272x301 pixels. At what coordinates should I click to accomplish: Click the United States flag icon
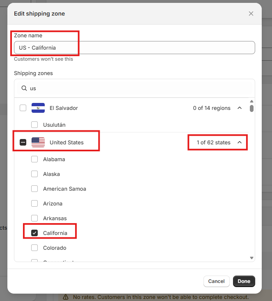38,142
